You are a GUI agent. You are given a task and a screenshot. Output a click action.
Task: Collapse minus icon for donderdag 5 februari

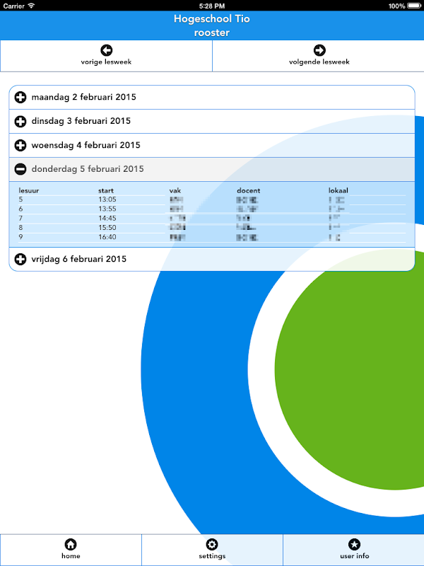coord(20,169)
